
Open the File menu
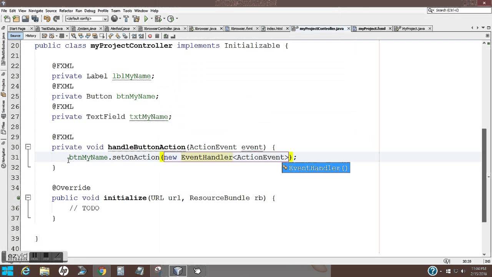4,11
